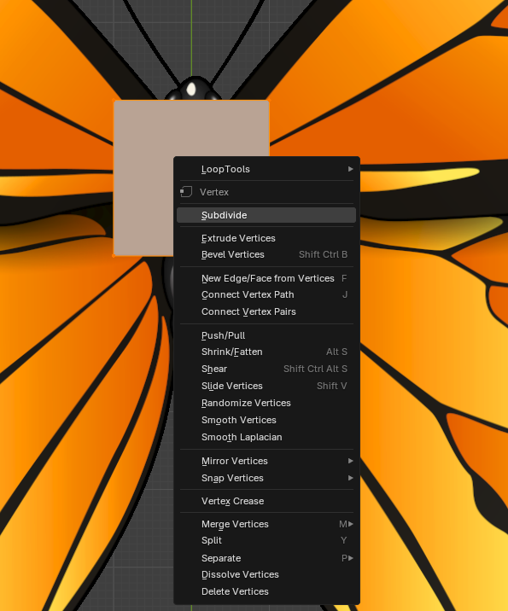This screenshot has height=611, width=508.
Task: Choose Subdivide from the context menu
Action: tap(266, 215)
